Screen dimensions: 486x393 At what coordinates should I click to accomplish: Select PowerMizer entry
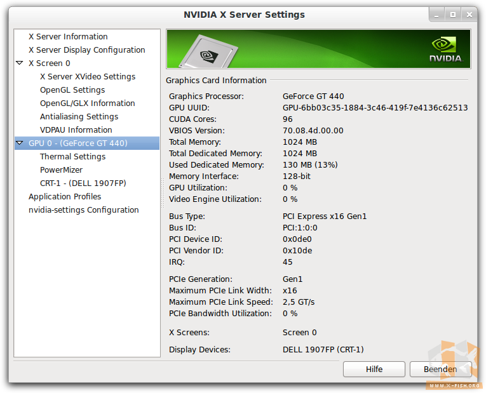click(62, 170)
